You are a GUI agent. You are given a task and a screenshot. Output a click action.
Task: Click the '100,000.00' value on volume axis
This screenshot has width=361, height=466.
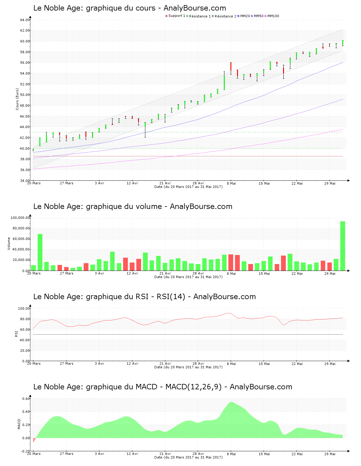pos(20,218)
